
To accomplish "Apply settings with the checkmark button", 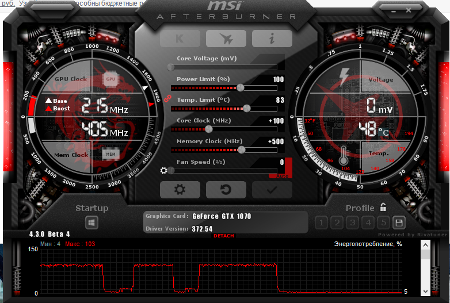I will 272,190.
